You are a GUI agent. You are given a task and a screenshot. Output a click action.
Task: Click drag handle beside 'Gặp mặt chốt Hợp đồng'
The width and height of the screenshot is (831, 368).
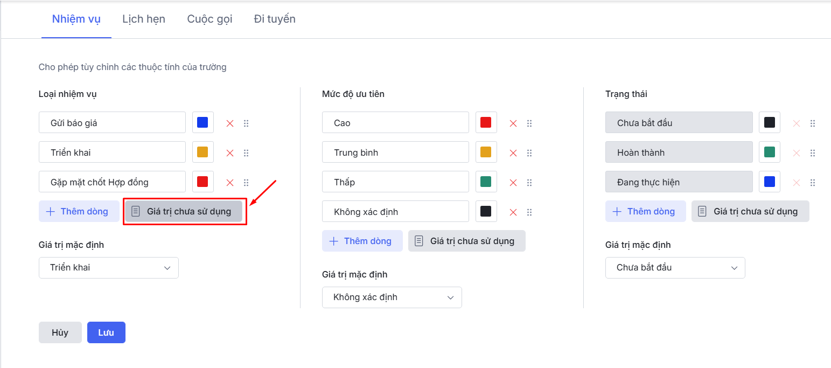pos(246,183)
